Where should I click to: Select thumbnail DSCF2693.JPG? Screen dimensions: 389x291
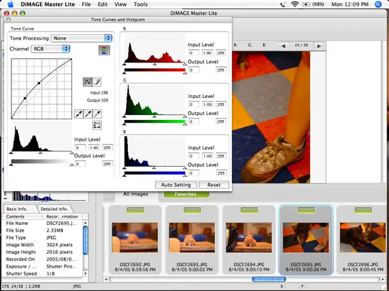[192, 239]
